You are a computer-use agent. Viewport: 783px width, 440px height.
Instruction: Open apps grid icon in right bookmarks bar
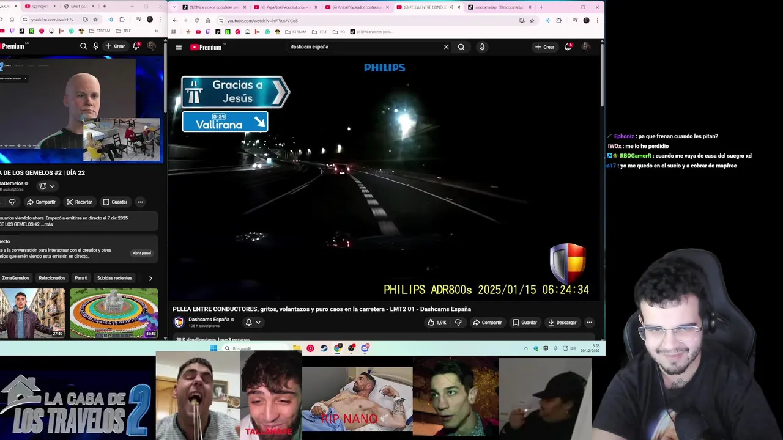pyautogui.click(x=174, y=32)
